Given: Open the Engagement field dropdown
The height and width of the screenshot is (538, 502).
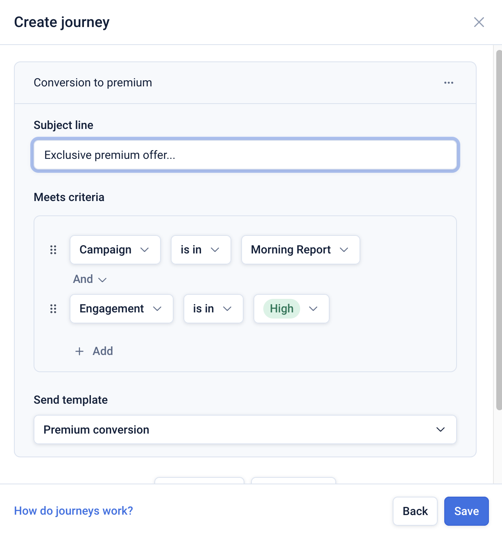Looking at the screenshot, I should tap(121, 309).
